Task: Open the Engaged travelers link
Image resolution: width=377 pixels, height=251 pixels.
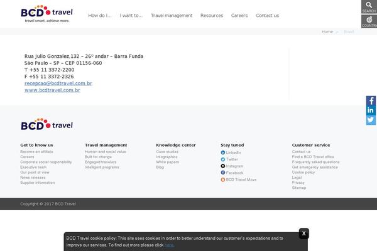Action: pos(101,162)
